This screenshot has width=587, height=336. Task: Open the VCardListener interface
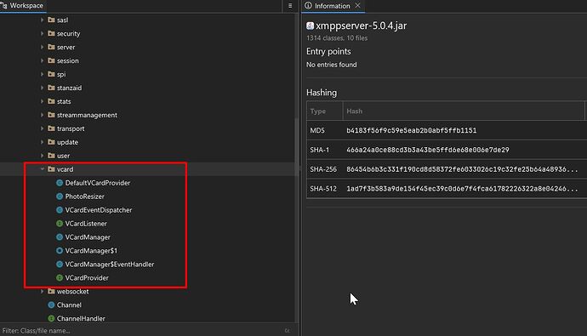click(86, 224)
